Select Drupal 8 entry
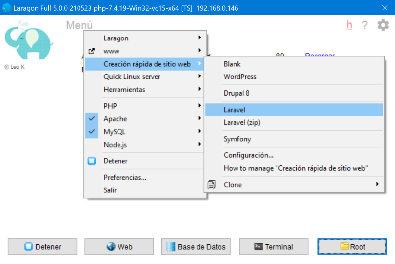The height and width of the screenshot is (264, 395). click(x=294, y=93)
